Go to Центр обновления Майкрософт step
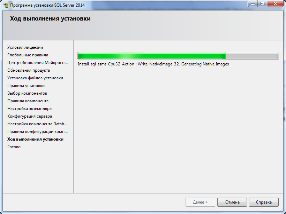This screenshot has width=286, height=214. (37, 63)
